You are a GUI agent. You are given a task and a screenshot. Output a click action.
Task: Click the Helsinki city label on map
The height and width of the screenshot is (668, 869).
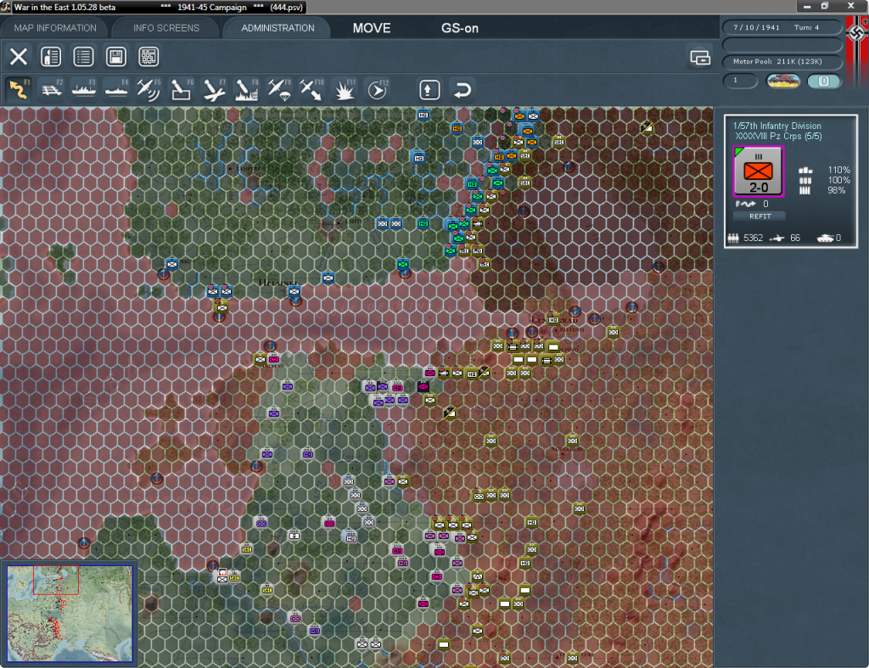[x=278, y=283]
